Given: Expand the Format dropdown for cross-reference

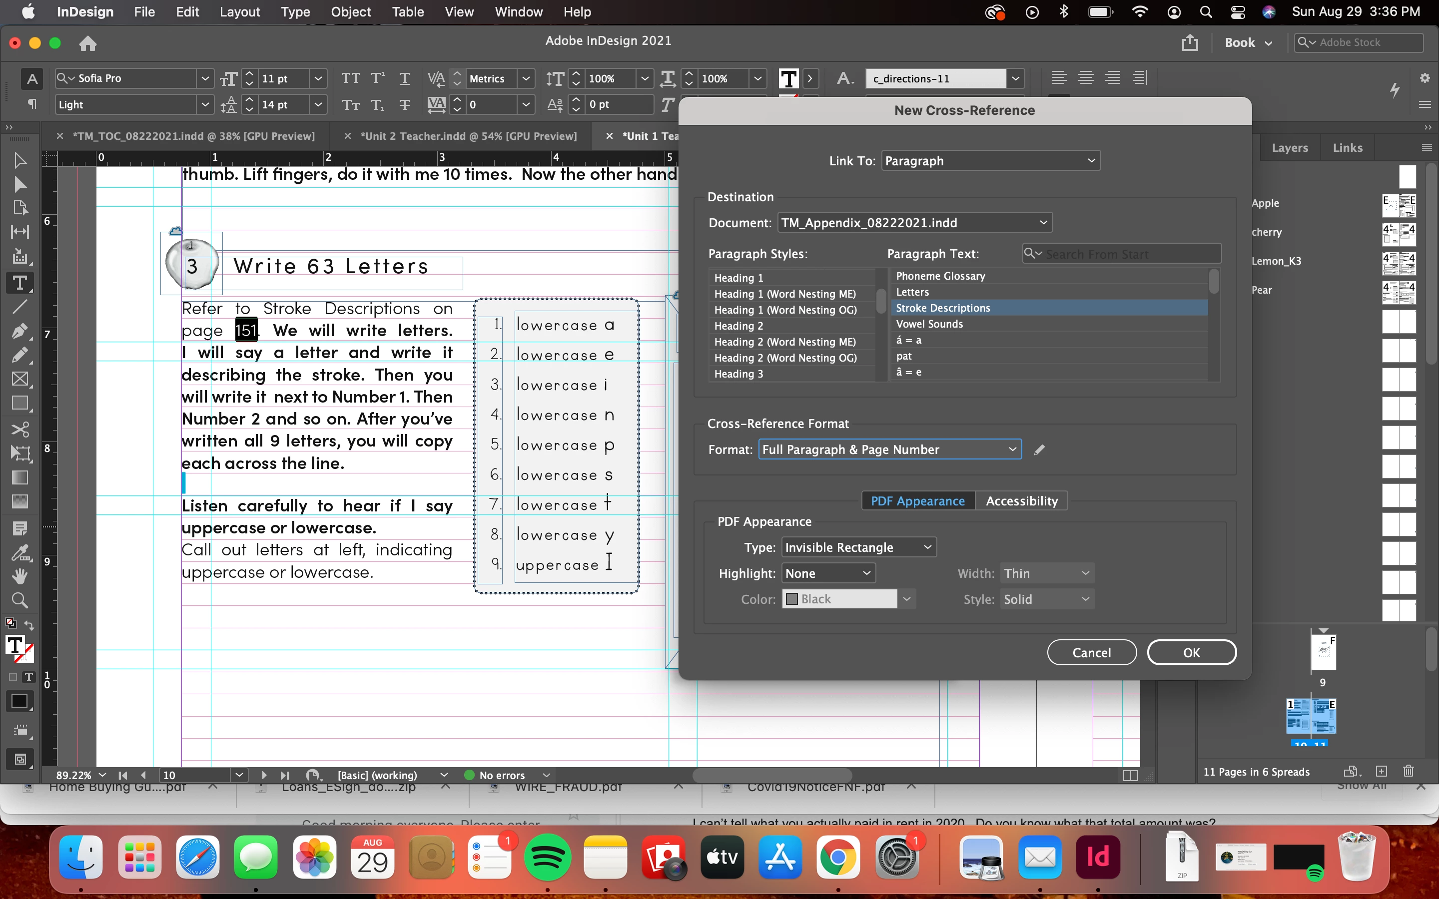Looking at the screenshot, I should (x=889, y=449).
